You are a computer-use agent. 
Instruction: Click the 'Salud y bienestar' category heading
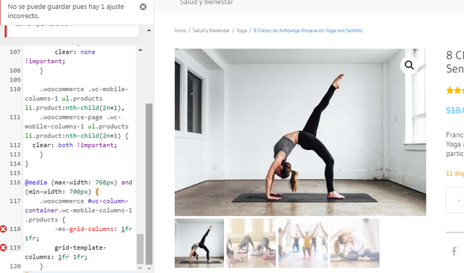(206, 3)
